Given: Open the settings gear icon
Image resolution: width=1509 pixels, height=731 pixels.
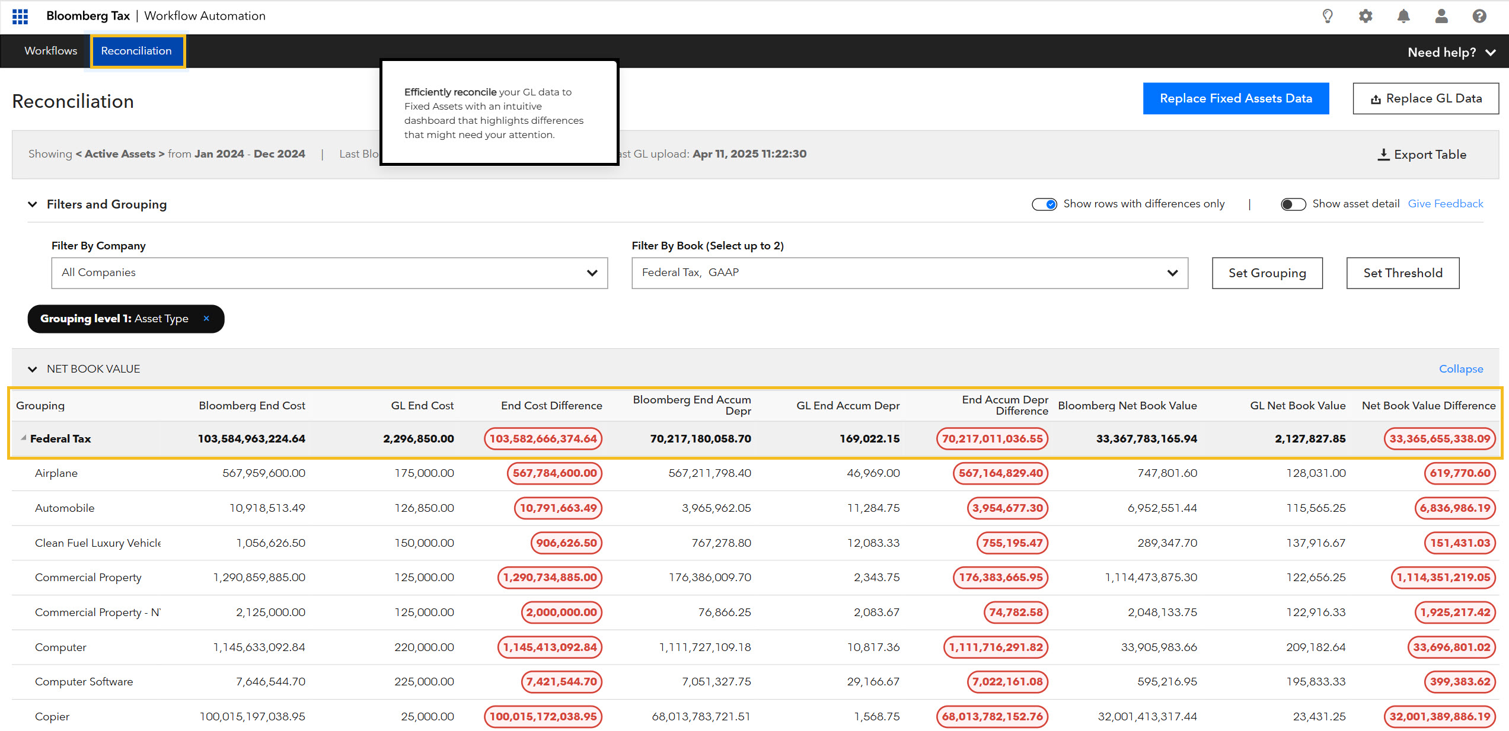Looking at the screenshot, I should click(x=1366, y=16).
